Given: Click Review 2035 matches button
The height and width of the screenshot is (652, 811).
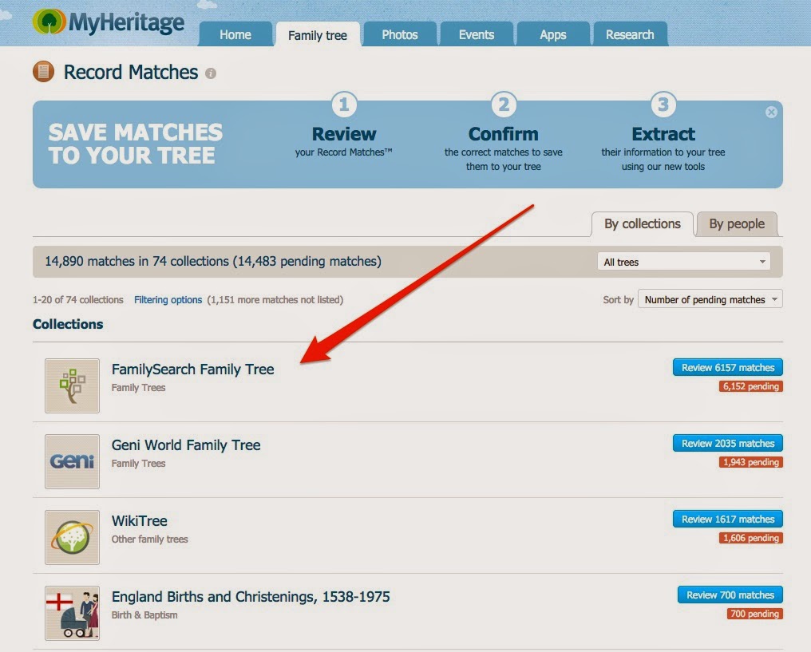Looking at the screenshot, I should [x=728, y=443].
